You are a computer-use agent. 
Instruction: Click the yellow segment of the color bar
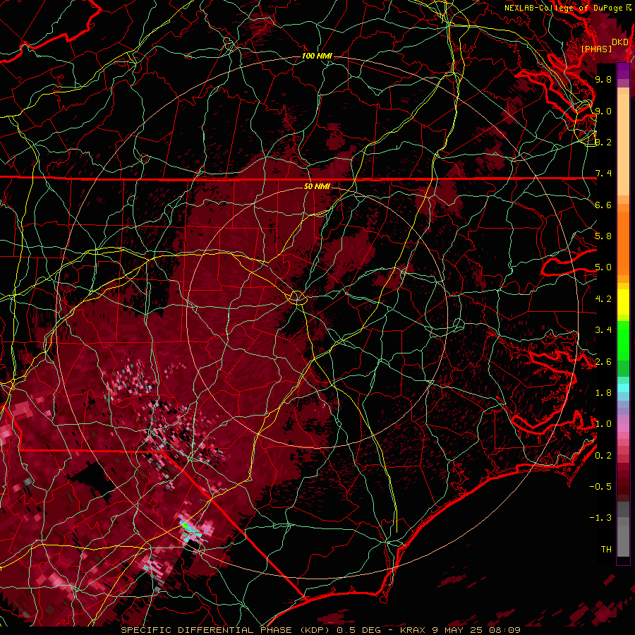[623, 302]
